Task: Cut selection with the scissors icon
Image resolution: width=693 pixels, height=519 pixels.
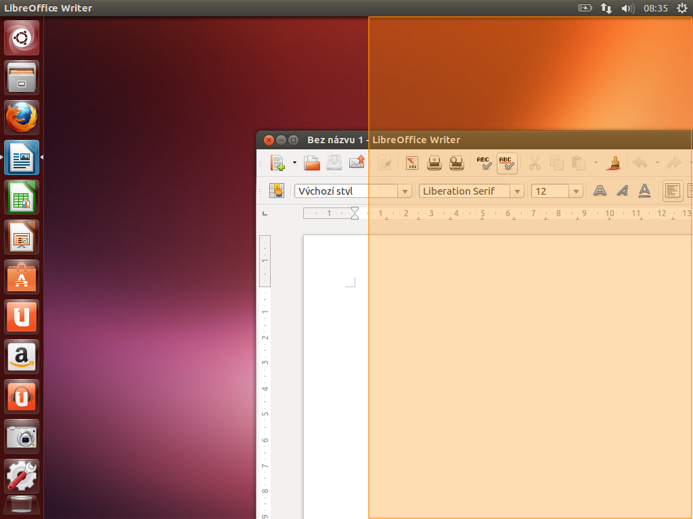Action: click(535, 163)
